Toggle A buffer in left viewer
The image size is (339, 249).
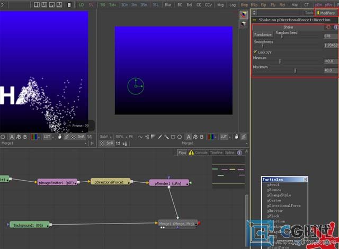[x=12, y=137]
